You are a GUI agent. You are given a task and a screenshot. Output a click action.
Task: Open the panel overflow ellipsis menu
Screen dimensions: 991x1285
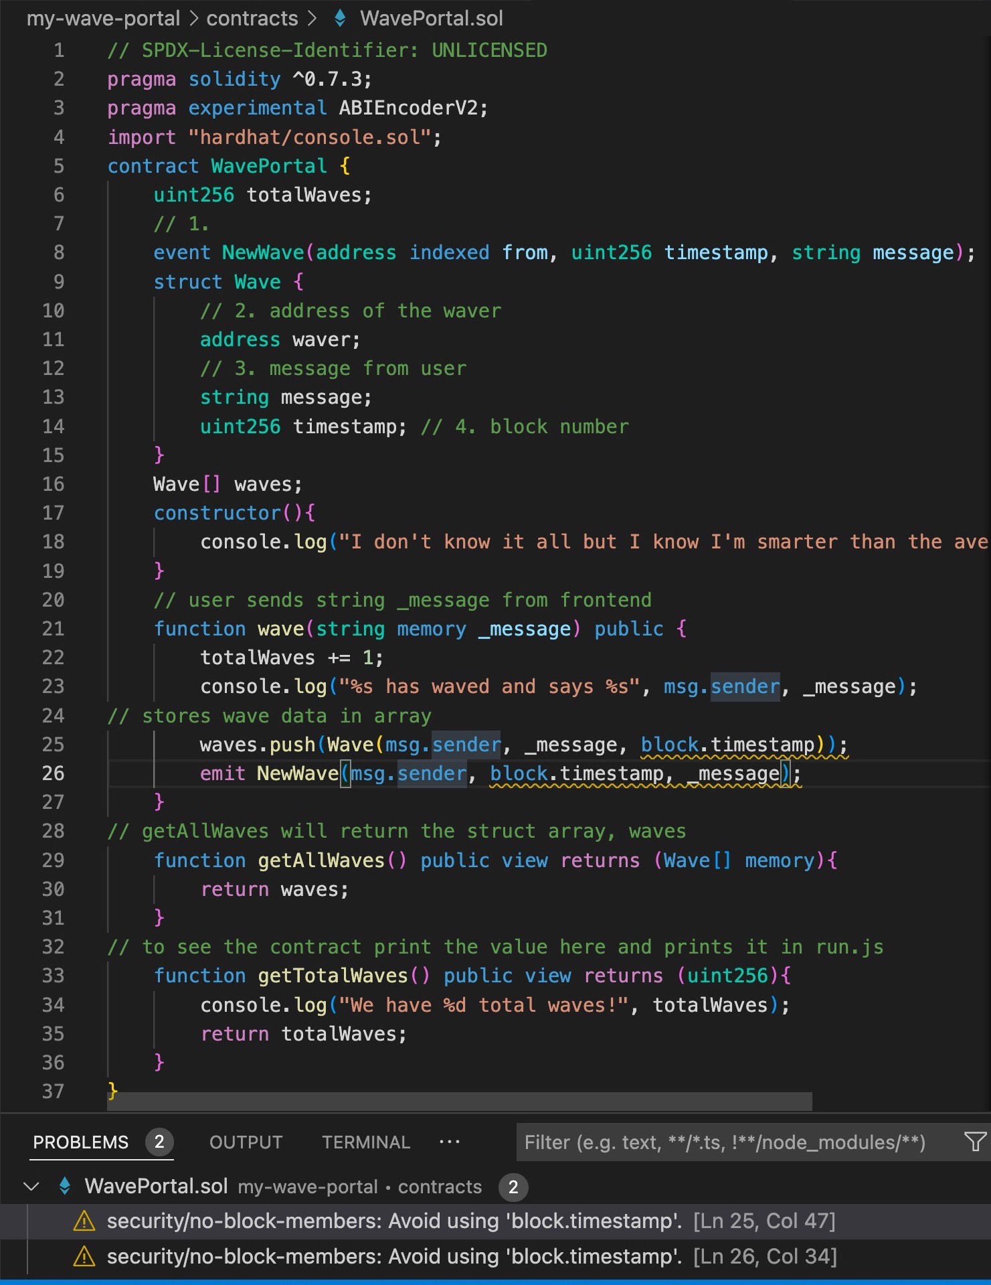coord(449,1142)
